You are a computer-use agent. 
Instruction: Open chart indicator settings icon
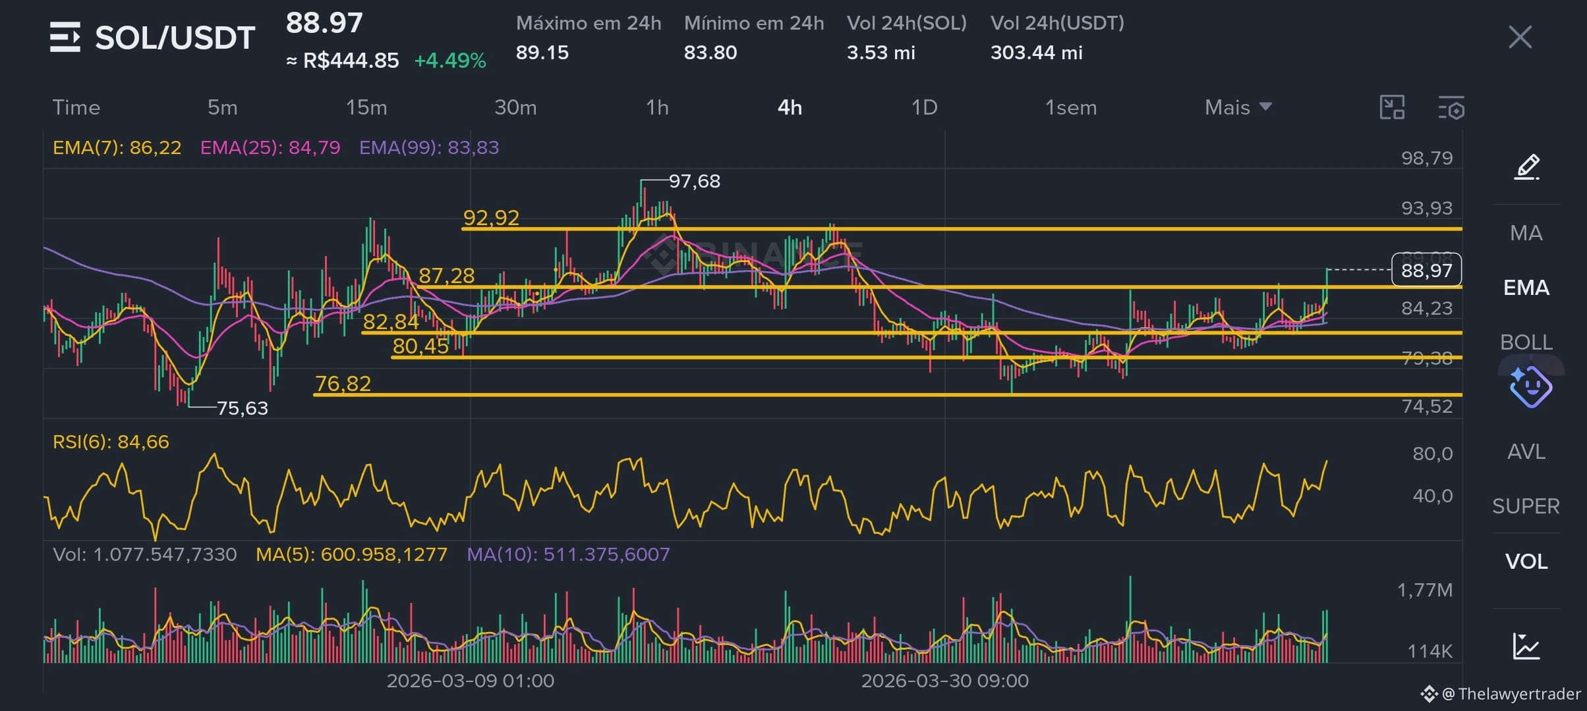click(x=1451, y=107)
